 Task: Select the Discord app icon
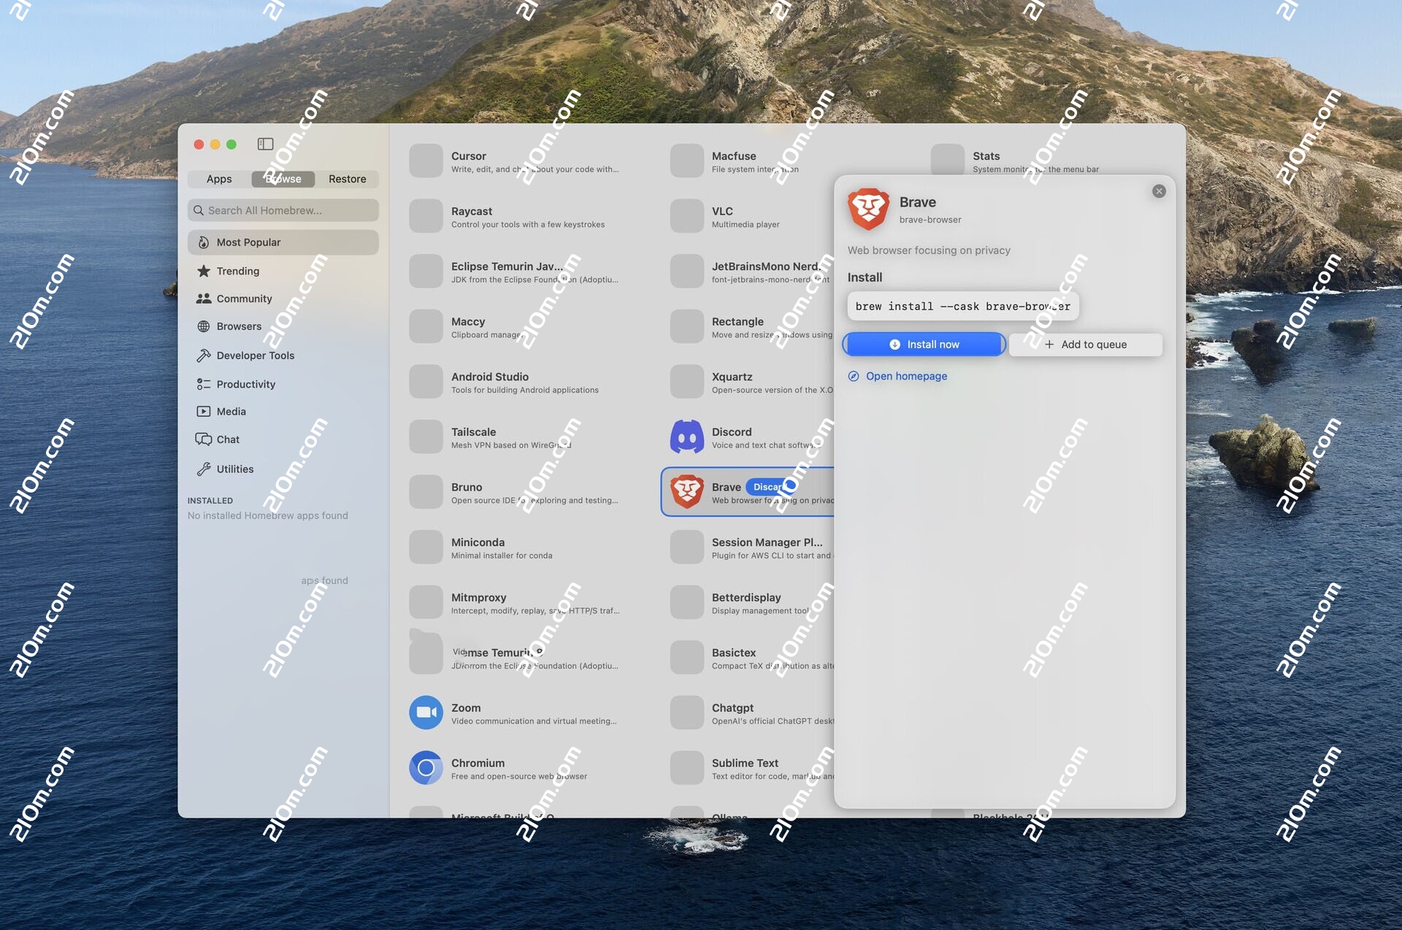point(687,437)
